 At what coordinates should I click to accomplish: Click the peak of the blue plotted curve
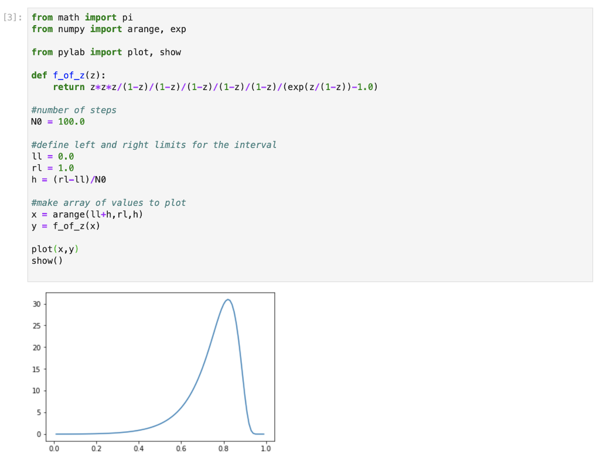(228, 300)
